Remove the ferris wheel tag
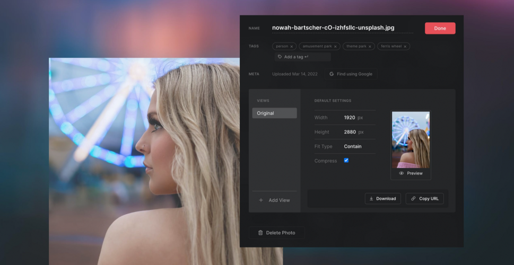Image resolution: width=514 pixels, height=265 pixels. tap(405, 47)
